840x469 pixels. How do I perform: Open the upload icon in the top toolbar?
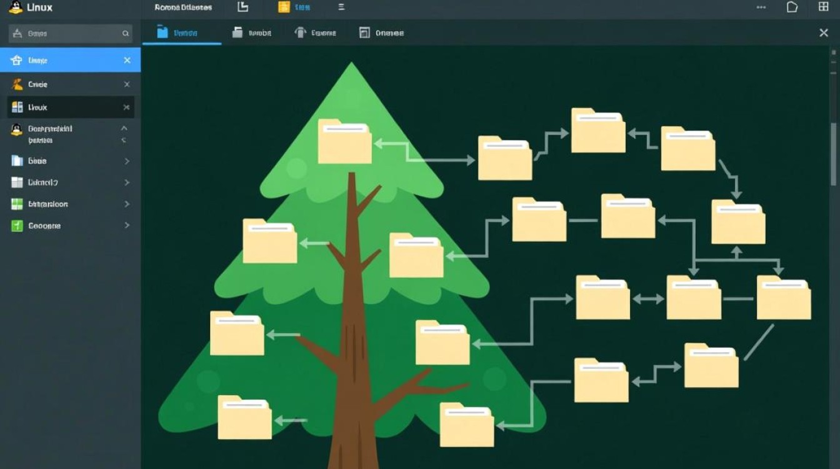[x=242, y=7]
